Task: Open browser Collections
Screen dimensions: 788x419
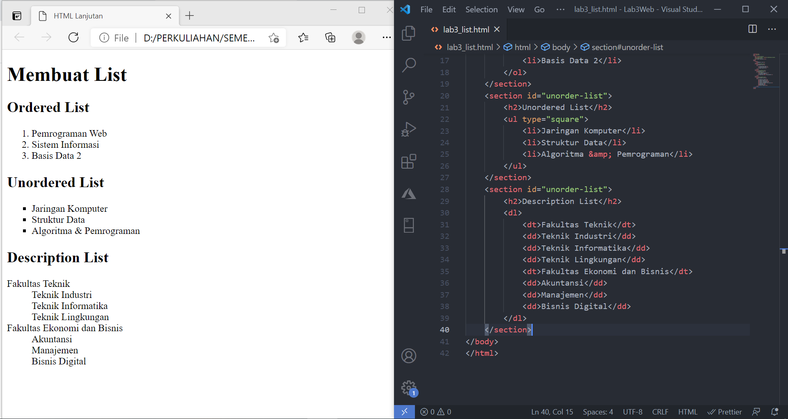Action: tap(330, 38)
